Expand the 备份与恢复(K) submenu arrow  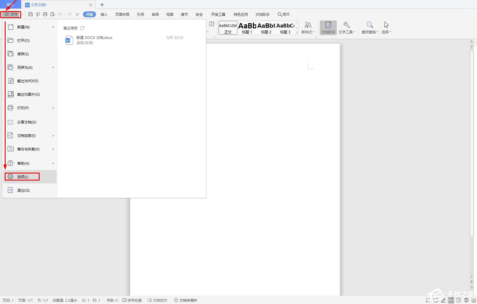tap(53, 149)
